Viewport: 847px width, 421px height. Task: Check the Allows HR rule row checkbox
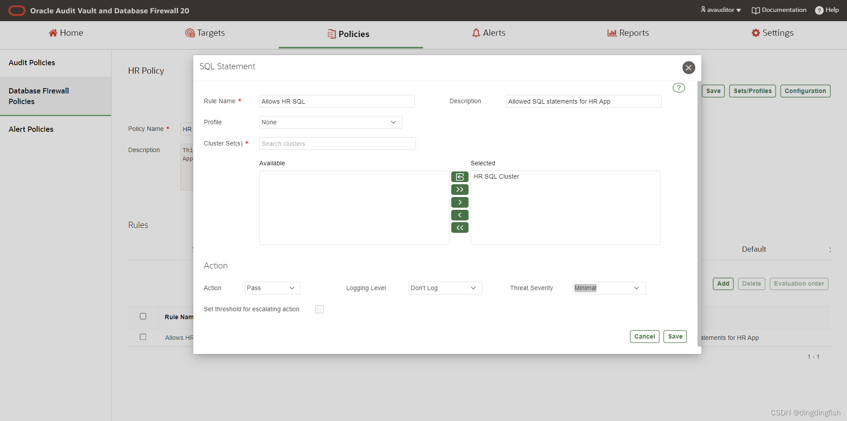(x=143, y=337)
